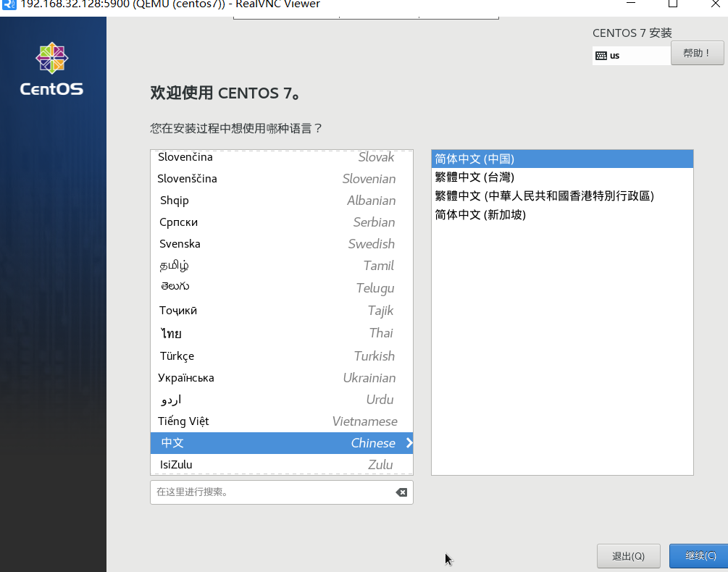Image resolution: width=728 pixels, height=572 pixels.
Task: Click the RealVNC Viewer title bar icon
Action: pos(9,4)
